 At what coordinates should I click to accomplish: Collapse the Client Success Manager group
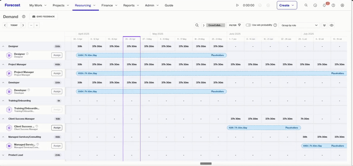[3, 119]
